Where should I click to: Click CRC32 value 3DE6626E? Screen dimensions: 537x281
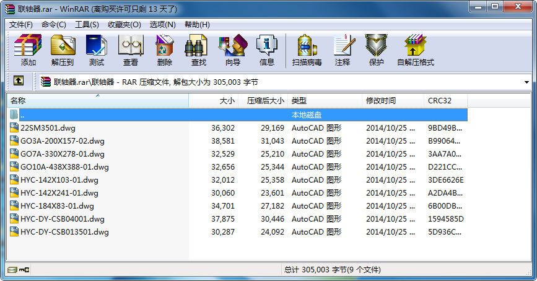click(446, 180)
